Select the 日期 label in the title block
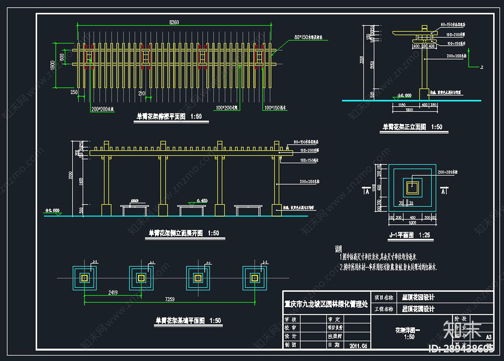 (334, 345)
